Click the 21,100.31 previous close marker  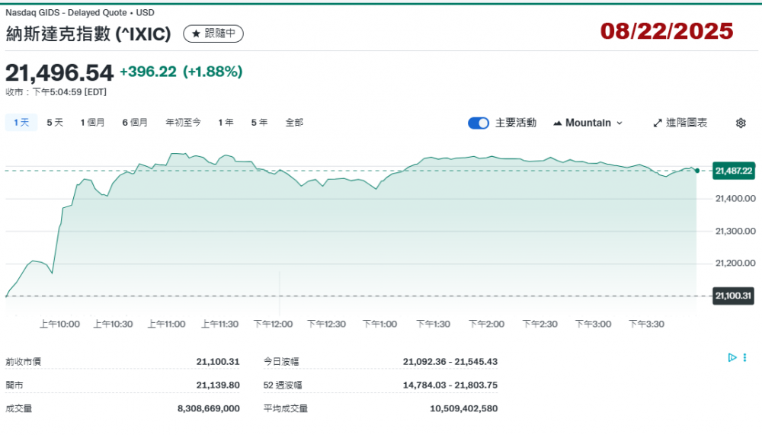(x=734, y=296)
